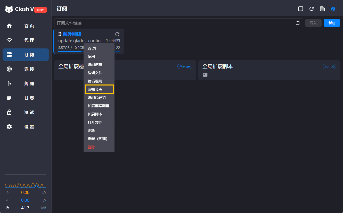Open the document icon in the top bar

[x=322, y=9]
